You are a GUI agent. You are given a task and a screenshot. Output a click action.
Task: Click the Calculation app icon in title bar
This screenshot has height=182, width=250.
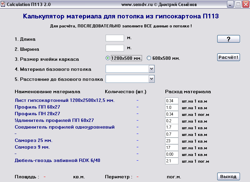pos(3,5)
